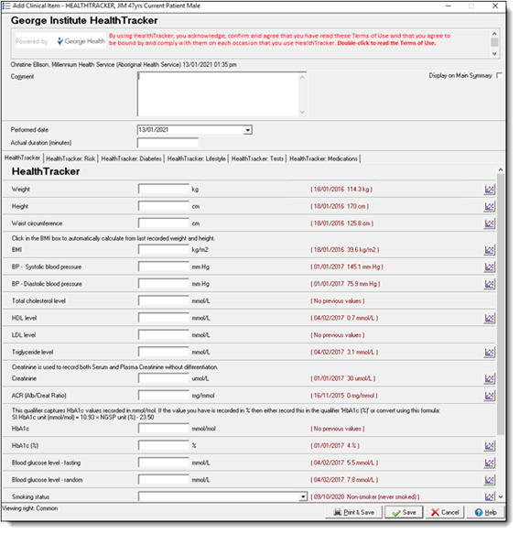The height and width of the screenshot is (534, 519).
Task: Click the HbA1c (%) input field
Action: point(163,446)
